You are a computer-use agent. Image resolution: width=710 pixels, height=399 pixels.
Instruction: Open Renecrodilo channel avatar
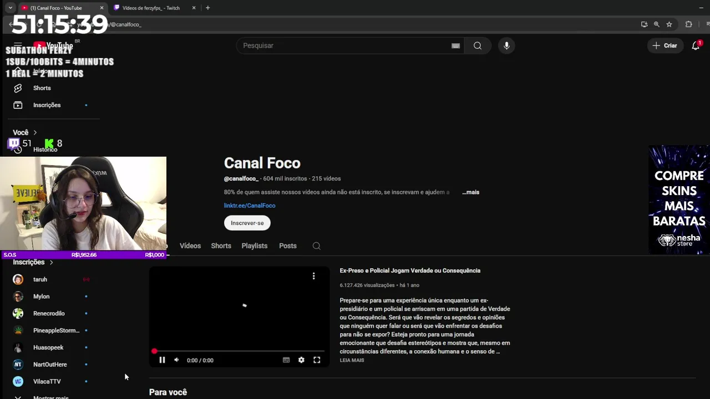click(x=18, y=314)
